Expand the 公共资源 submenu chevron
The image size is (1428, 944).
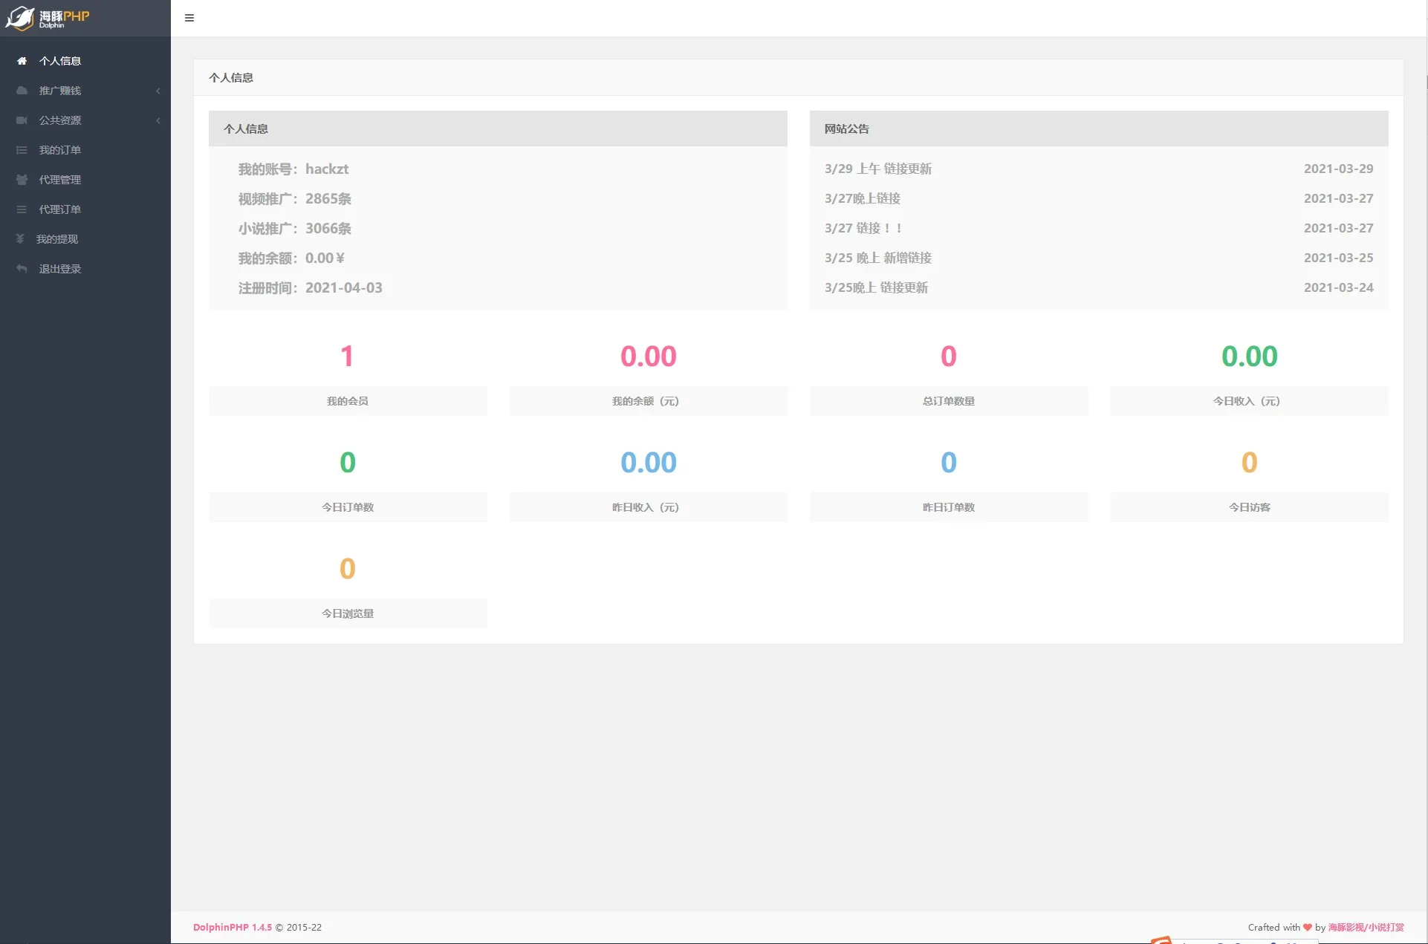pyautogui.click(x=158, y=120)
